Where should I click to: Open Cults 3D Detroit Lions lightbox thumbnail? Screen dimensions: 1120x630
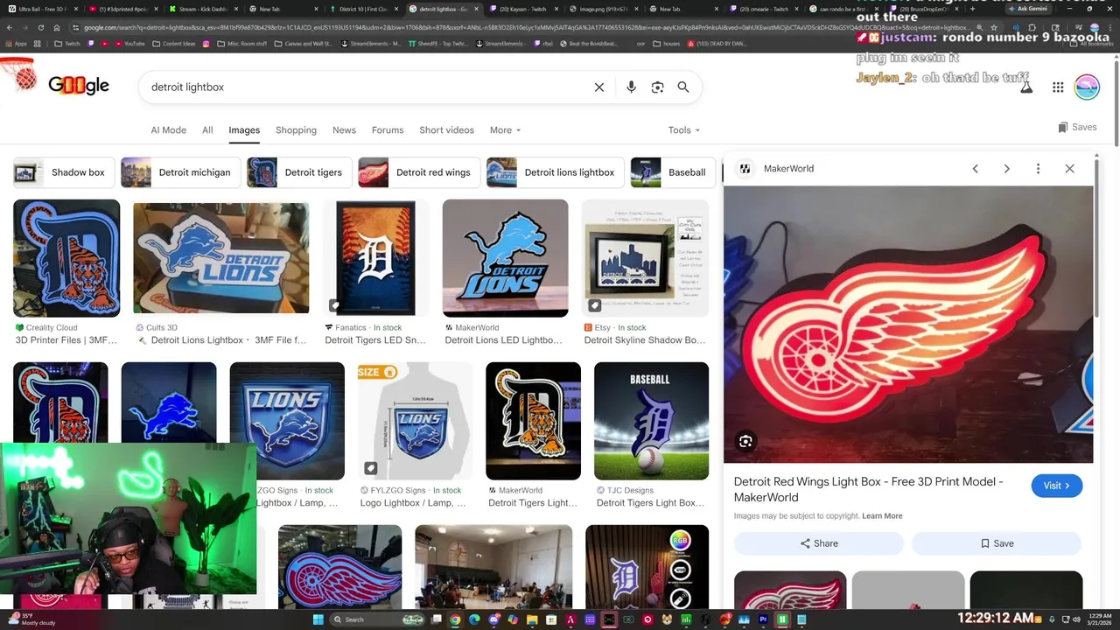point(220,258)
